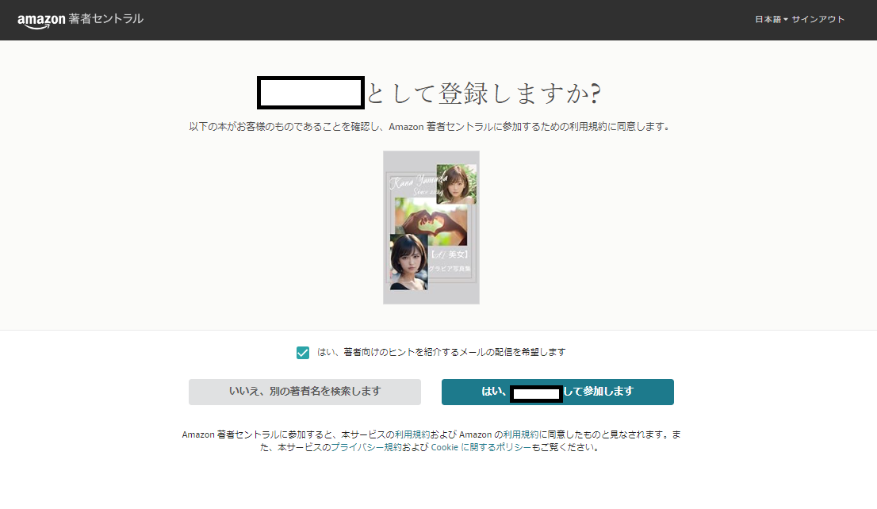The height and width of the screenshot is (509, 877).
Task: Uncheck the author tips email checkbox
Action: [303, 353]
